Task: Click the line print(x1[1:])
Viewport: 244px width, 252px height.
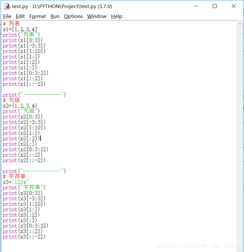Action: (21, 56)
